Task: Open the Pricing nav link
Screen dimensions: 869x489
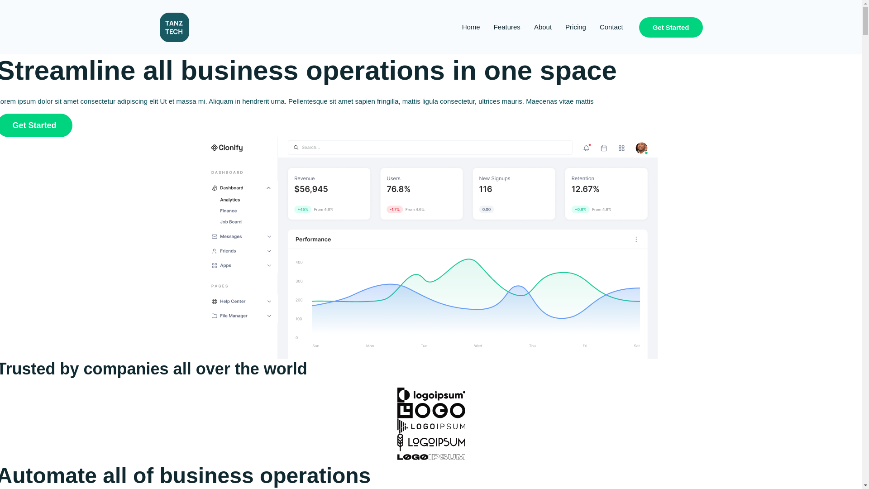Action: pyautogui.click(x=575, y=27)
